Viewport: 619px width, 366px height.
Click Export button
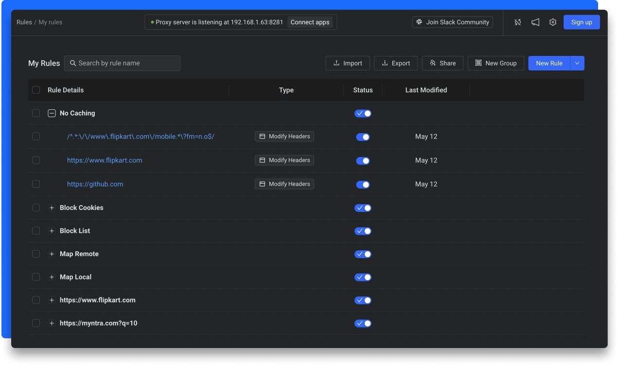click(396, 63)
